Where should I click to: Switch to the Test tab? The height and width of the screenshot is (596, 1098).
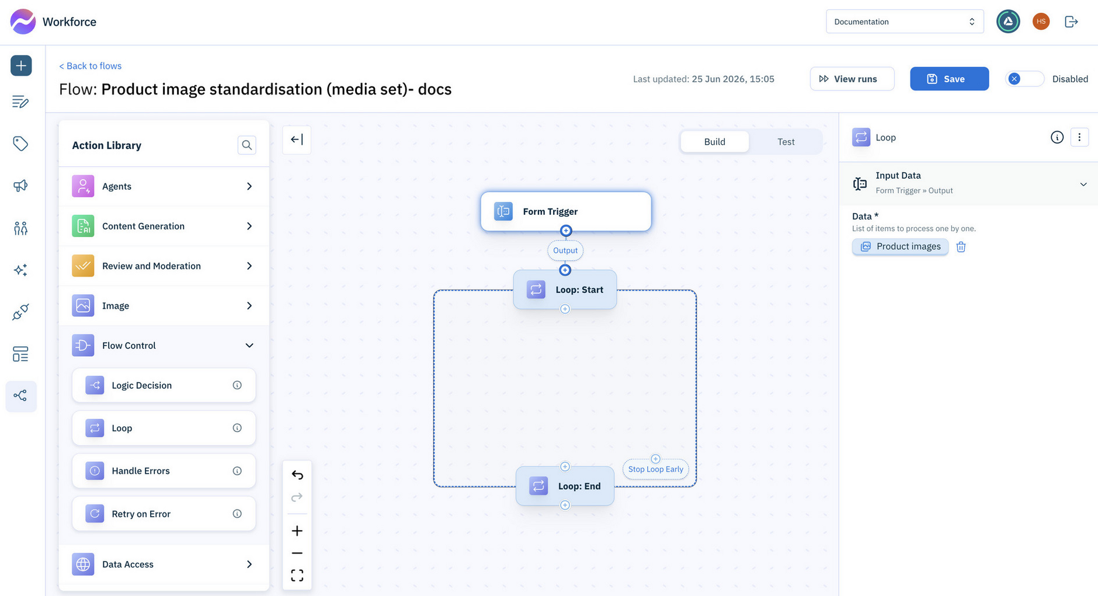pyautogui.click(x=786, y=142)
